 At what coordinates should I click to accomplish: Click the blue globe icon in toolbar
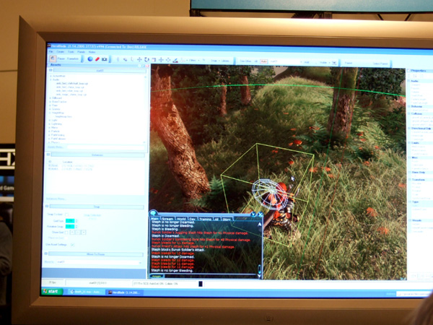tap(90, 59)
